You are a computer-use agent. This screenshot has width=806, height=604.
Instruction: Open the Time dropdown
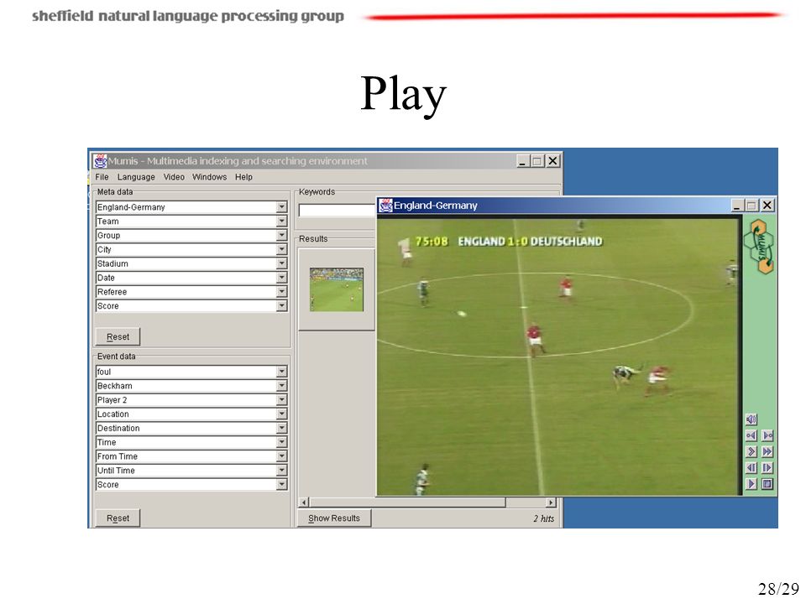point(281,442)
